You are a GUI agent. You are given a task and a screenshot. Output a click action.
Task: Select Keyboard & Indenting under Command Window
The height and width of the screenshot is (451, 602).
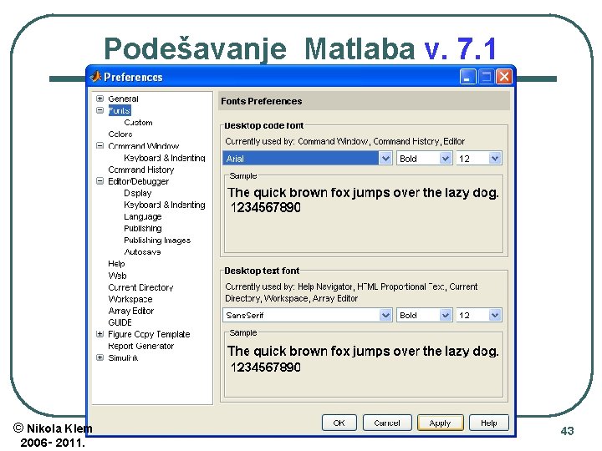[165, 158]
